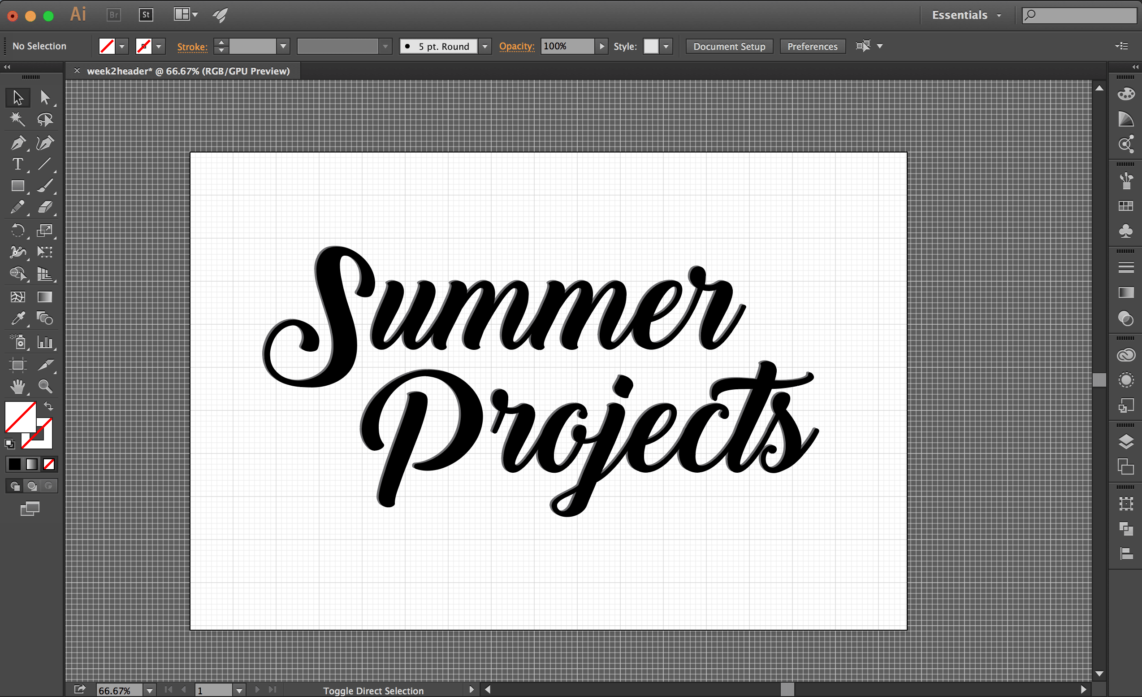Click the Opacity percentage field
The image size is (1142, 697).
[567, 46]
